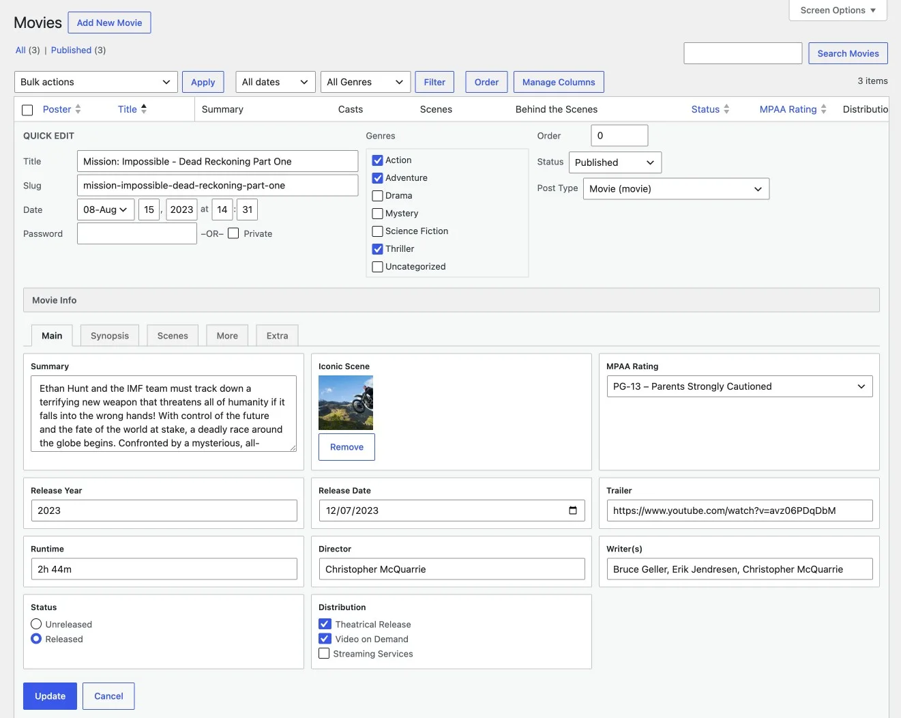This screenshot has height=718, width=901.
Task: Open the Bulk actions dropdown
Action: coord(96,82)
